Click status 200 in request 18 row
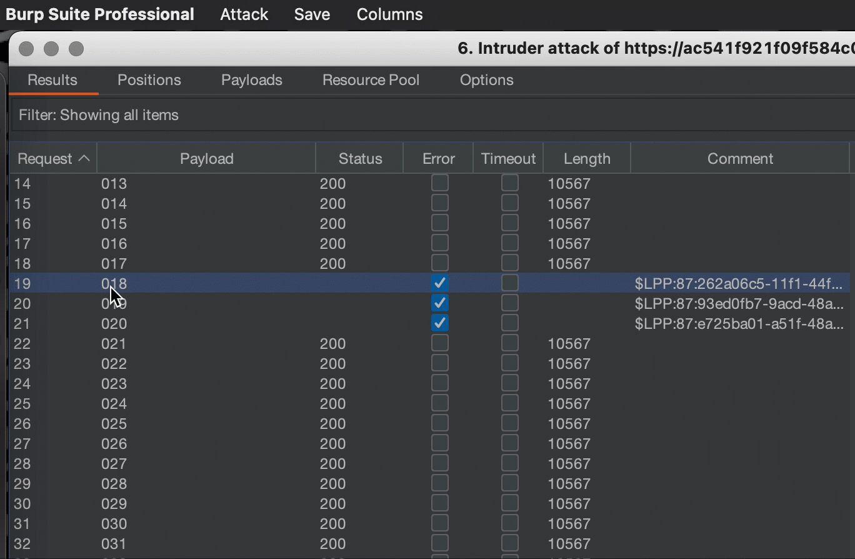This screenshot has height=559, width=855. coord(332,264)
